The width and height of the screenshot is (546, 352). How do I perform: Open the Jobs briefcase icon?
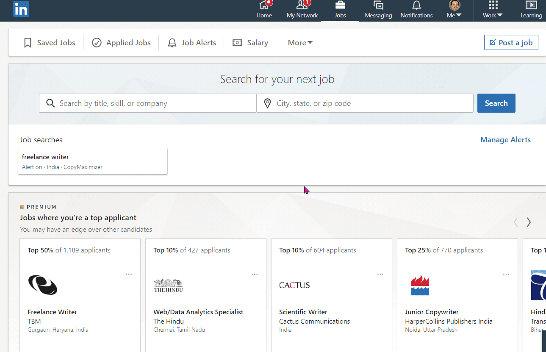click(340, 6)
